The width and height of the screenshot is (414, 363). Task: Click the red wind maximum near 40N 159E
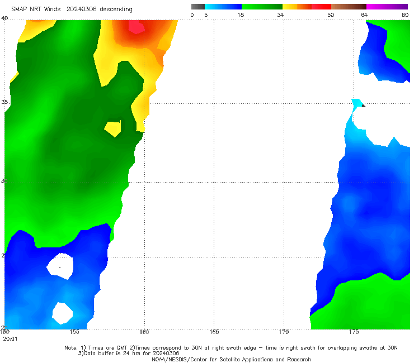137,27
